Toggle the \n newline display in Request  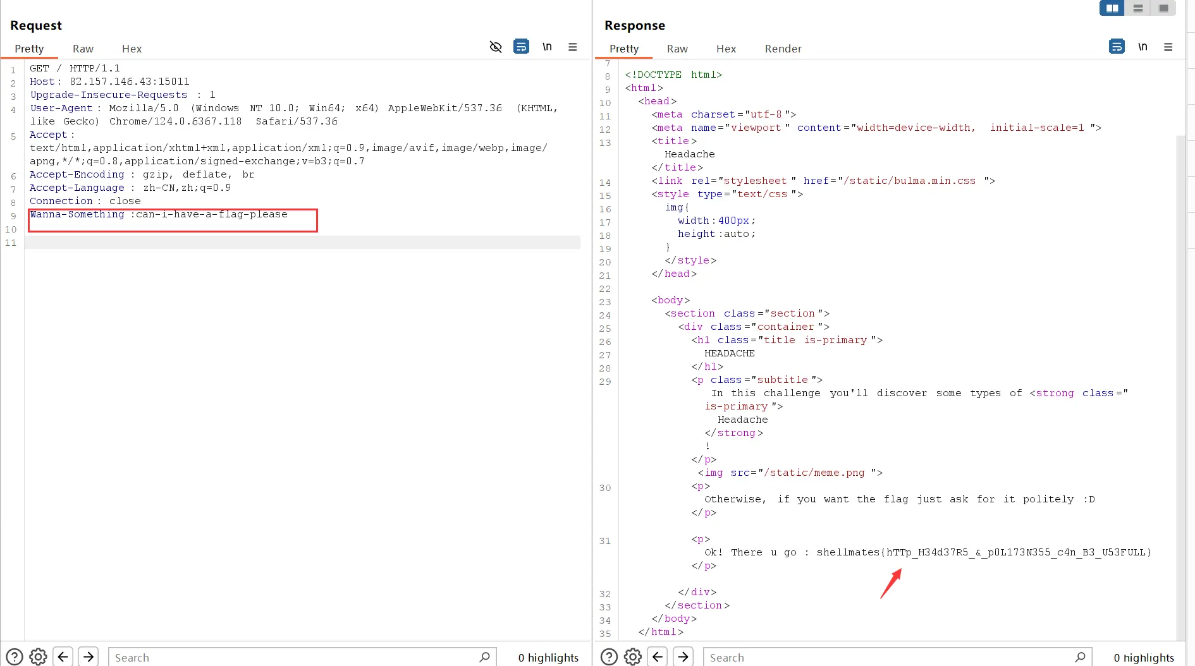click(x=548, y=47)
